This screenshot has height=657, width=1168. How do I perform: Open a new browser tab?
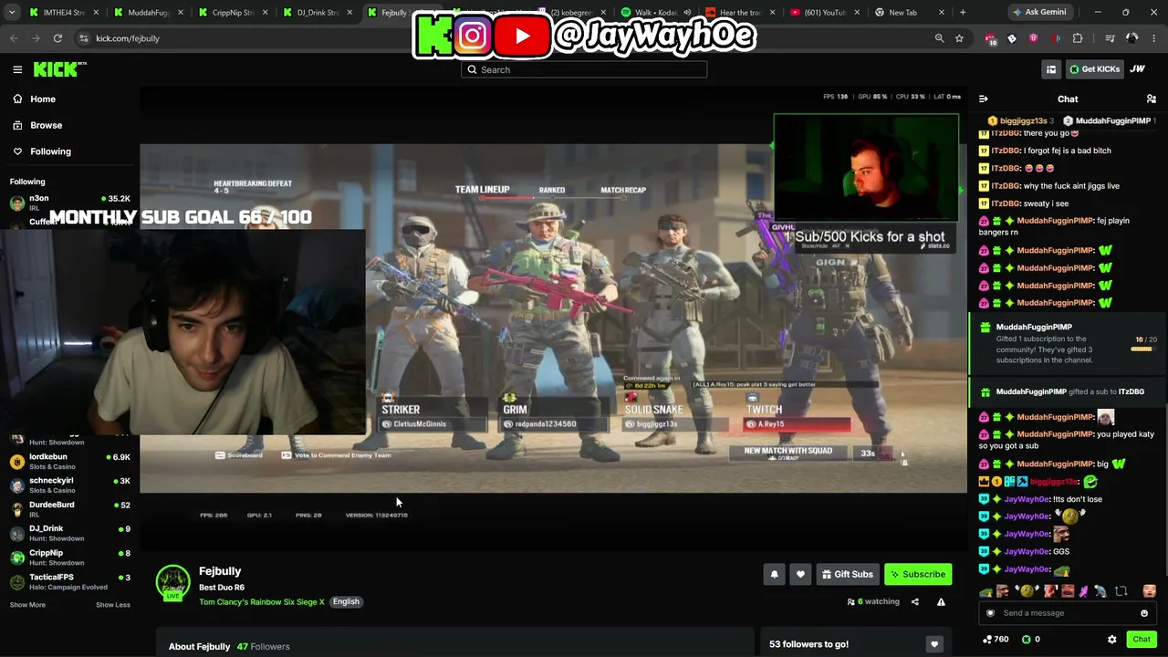963,13
